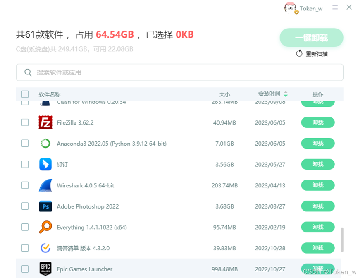Click 卸载 for Wireshark 4.0.5
The height and width of the screenshot is (278, 358).
(318, 185)
